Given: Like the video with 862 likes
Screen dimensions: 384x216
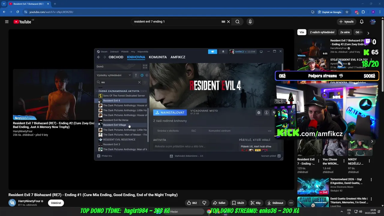Looking at the screenshot, I should point(192,203).
